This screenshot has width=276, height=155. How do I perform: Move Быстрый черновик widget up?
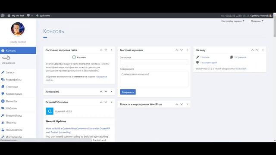point(177,50)
